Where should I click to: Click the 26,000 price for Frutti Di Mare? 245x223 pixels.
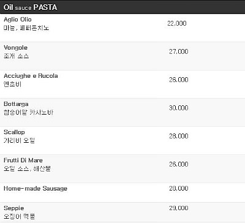[x=178, y=164]
